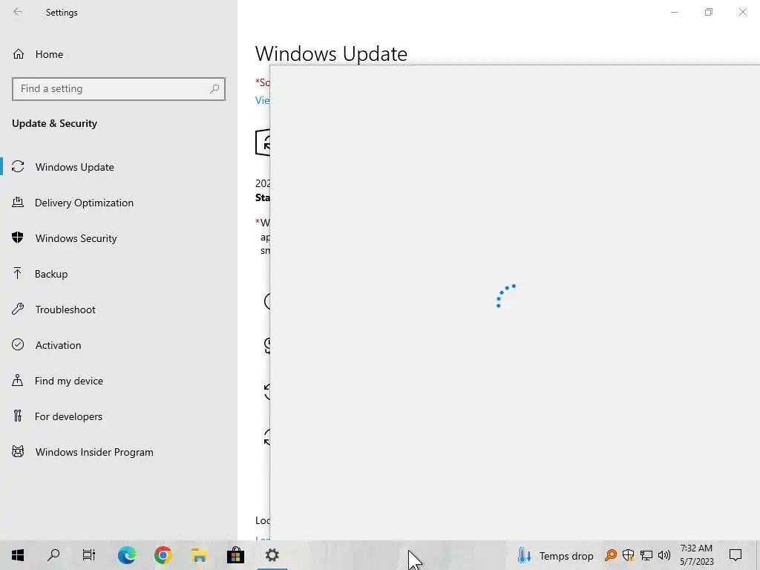Click the Windows Insider cat icon
Screen dimensions: 760x570
[18, 452]
